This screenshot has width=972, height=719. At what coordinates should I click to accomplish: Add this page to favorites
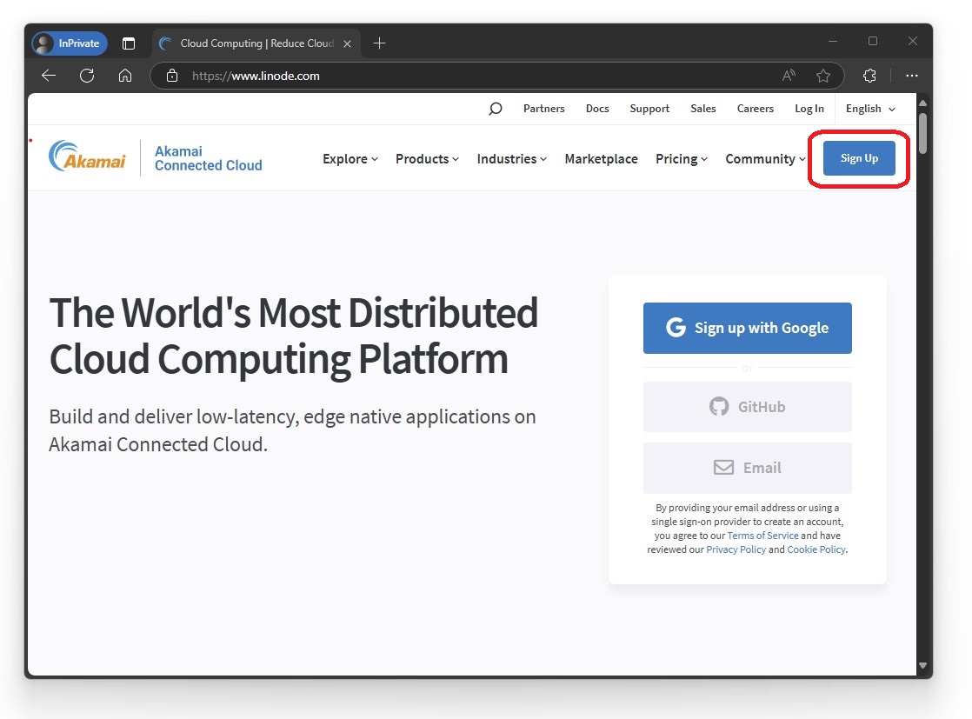823,76
